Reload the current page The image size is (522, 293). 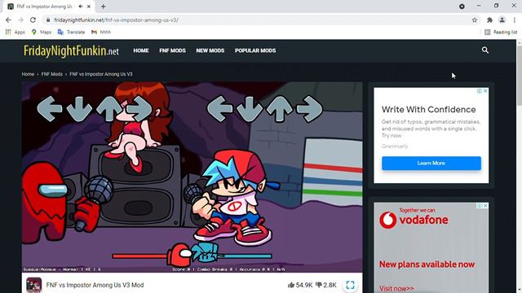pos(33,20)
